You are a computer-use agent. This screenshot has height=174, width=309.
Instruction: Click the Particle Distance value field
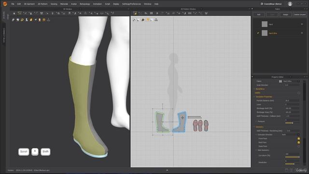(293, 101)
